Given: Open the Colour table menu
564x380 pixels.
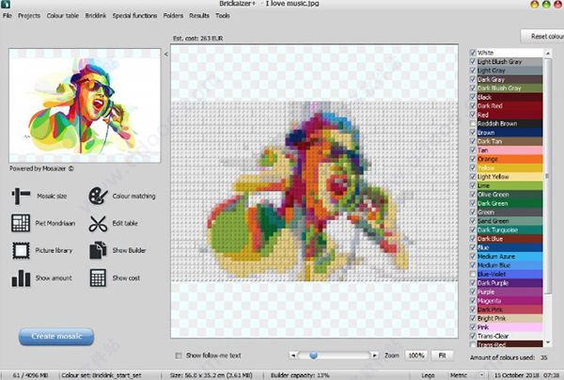Looking at the screenshot, I should tap(63, 15).
